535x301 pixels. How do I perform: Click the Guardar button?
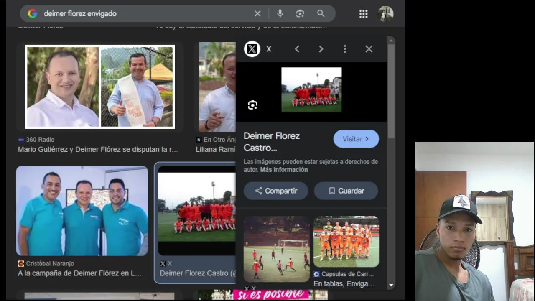click(x=346, y=191)
